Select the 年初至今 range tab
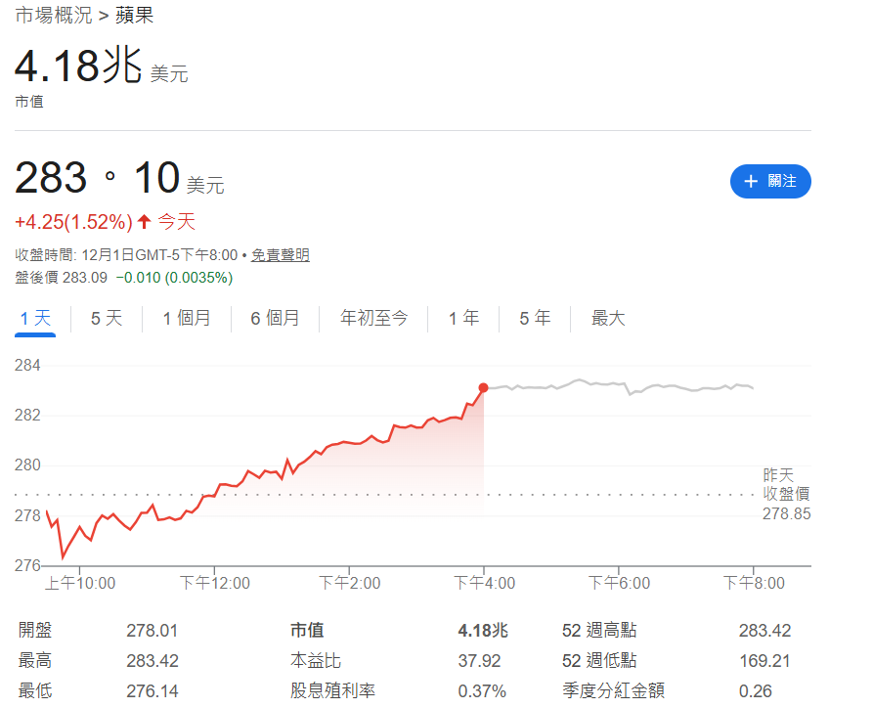873x708 pixels. coord(373,318)
